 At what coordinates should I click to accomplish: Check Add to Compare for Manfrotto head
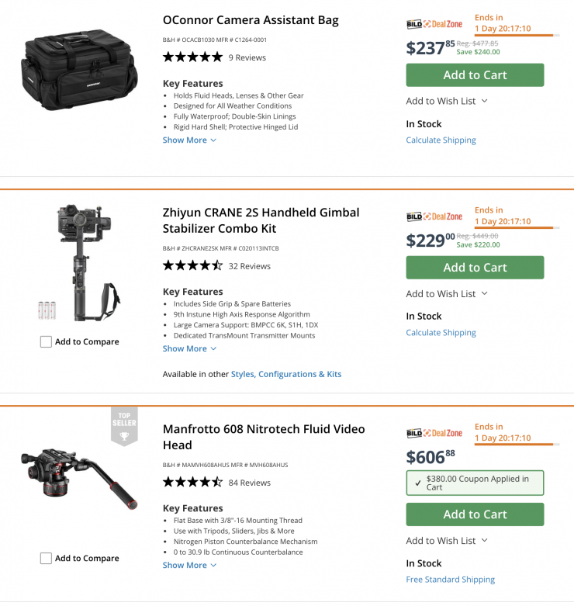(x=46, y=558)
